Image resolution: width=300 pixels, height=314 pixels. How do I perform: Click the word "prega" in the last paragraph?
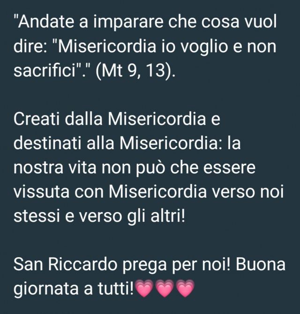144,266
